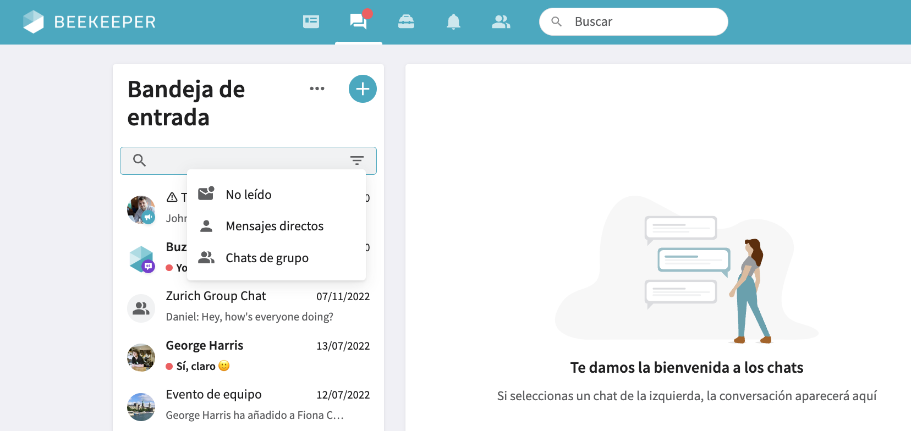Click the magnifier icon in Buscar field
This screenshot has width=911, height=431.
[x=556, y=21]
